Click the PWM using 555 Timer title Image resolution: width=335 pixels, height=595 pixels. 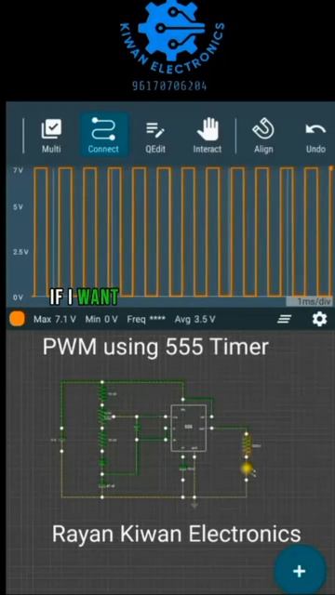point(155,347)
